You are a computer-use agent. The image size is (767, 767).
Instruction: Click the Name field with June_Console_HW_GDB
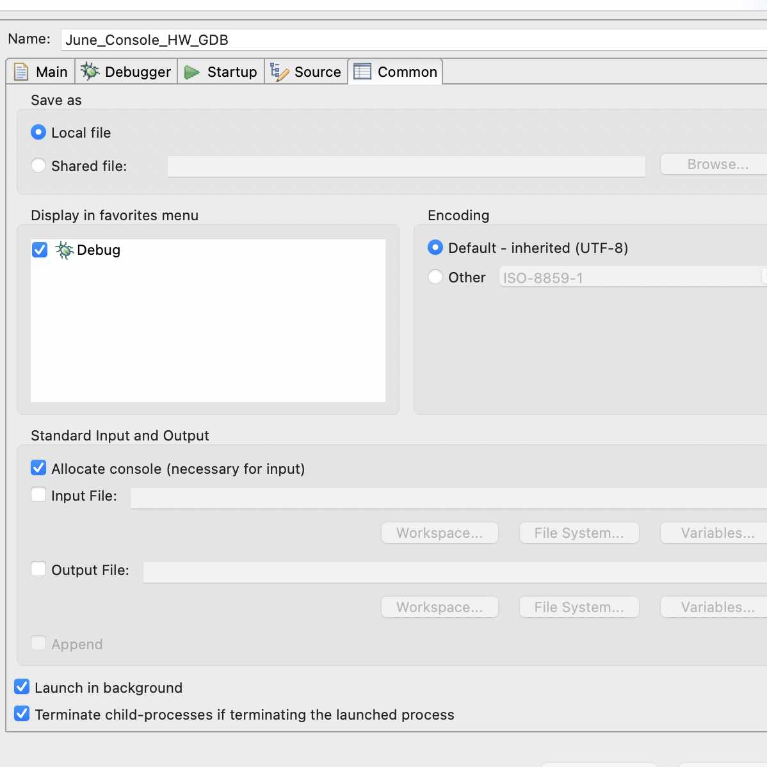coord(414,40)
